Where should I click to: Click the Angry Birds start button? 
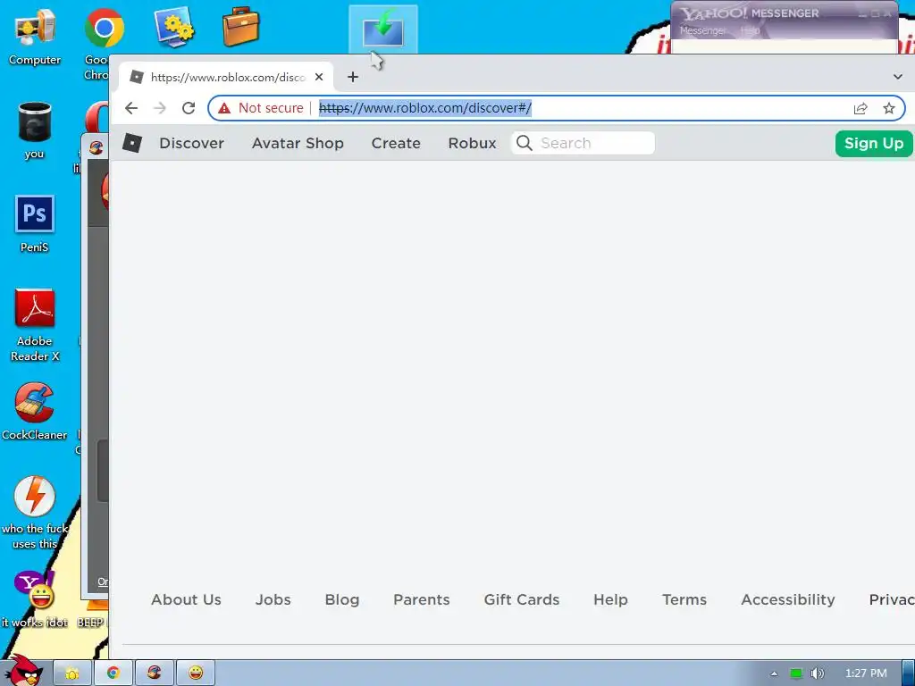pos(23,671)
